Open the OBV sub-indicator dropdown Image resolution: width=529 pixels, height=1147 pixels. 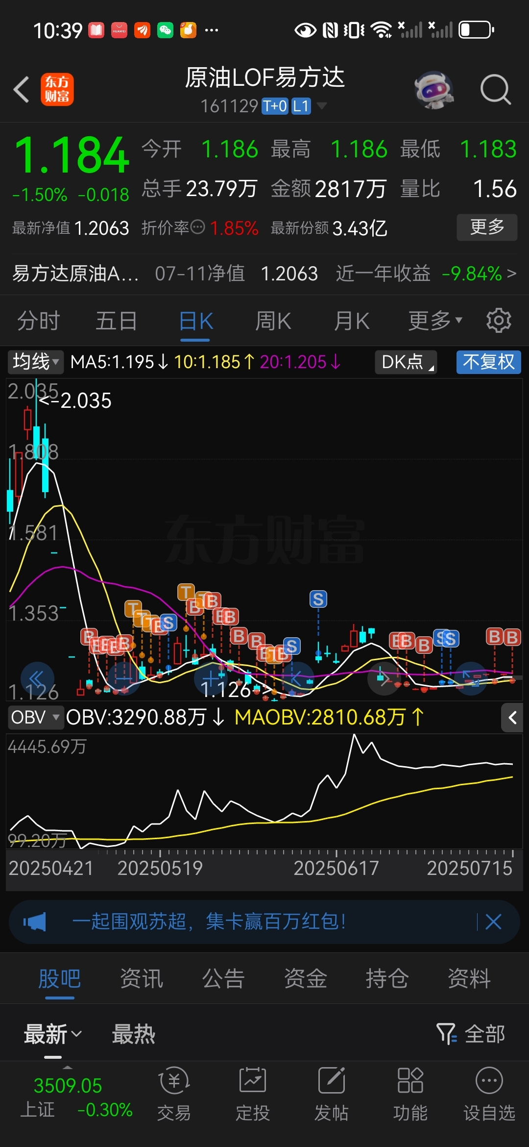point(36,717)
